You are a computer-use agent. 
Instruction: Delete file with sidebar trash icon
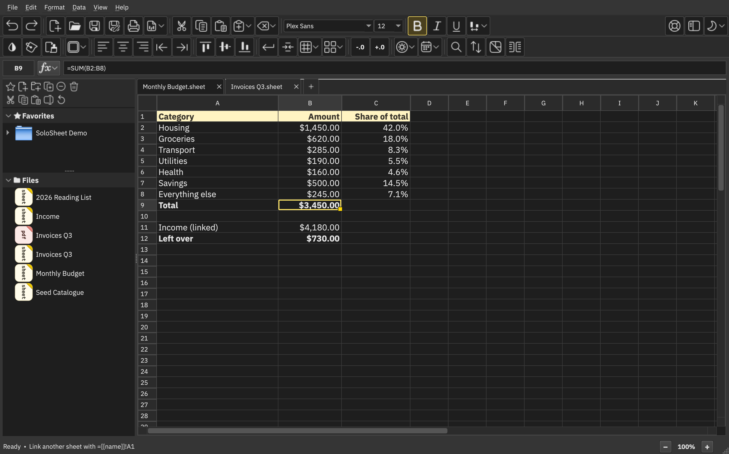pos(74,87)
